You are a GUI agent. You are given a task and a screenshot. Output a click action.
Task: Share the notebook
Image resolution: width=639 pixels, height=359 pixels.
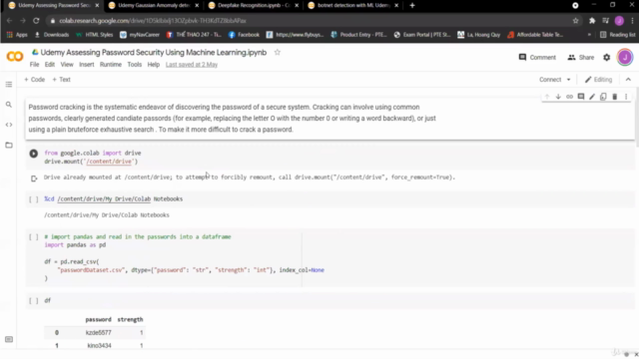(581, 58)
